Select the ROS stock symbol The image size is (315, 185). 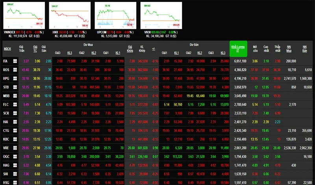pos(6,70)
